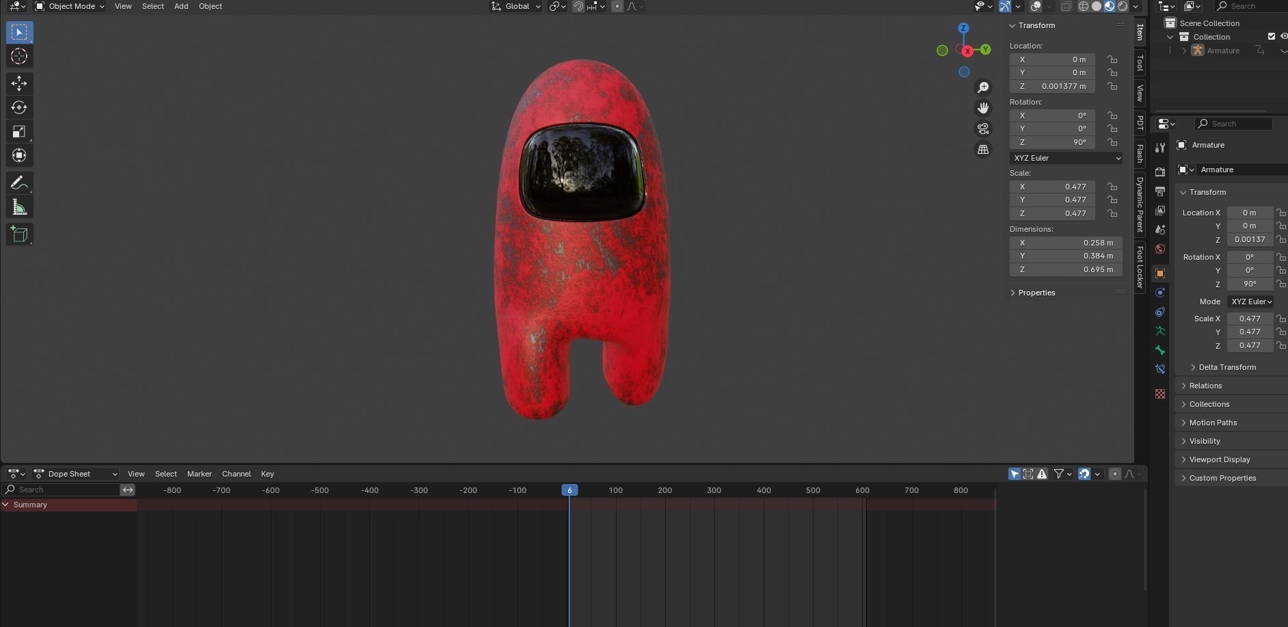
Task: Expand the Delta Transform subpanel
Action: coord(1194,367)
